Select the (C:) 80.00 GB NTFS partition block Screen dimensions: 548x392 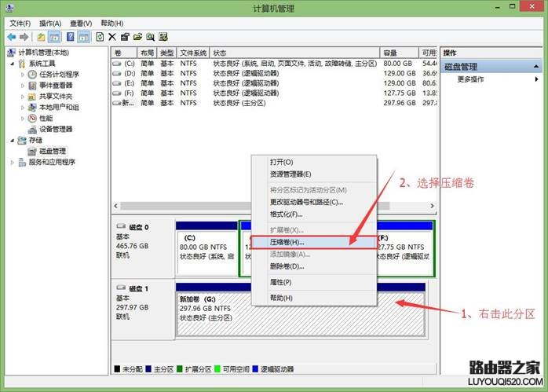point(207,248)
